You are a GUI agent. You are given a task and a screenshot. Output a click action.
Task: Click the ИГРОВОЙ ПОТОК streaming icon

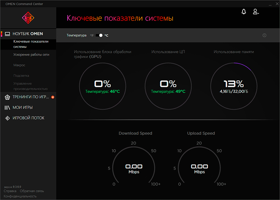(7, 118)
